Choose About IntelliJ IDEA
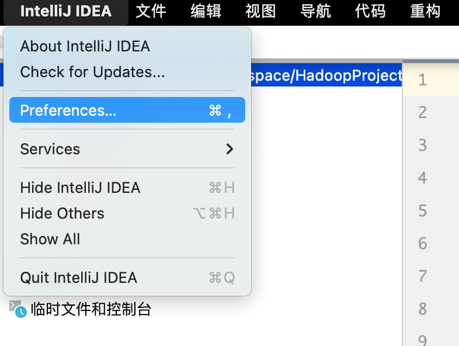The width and height of the screenshot is (459, 346). click(85, 46)
